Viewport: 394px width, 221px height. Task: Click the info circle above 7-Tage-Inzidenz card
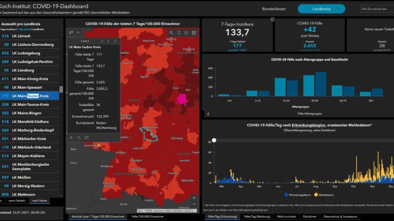tap(273, 19)
